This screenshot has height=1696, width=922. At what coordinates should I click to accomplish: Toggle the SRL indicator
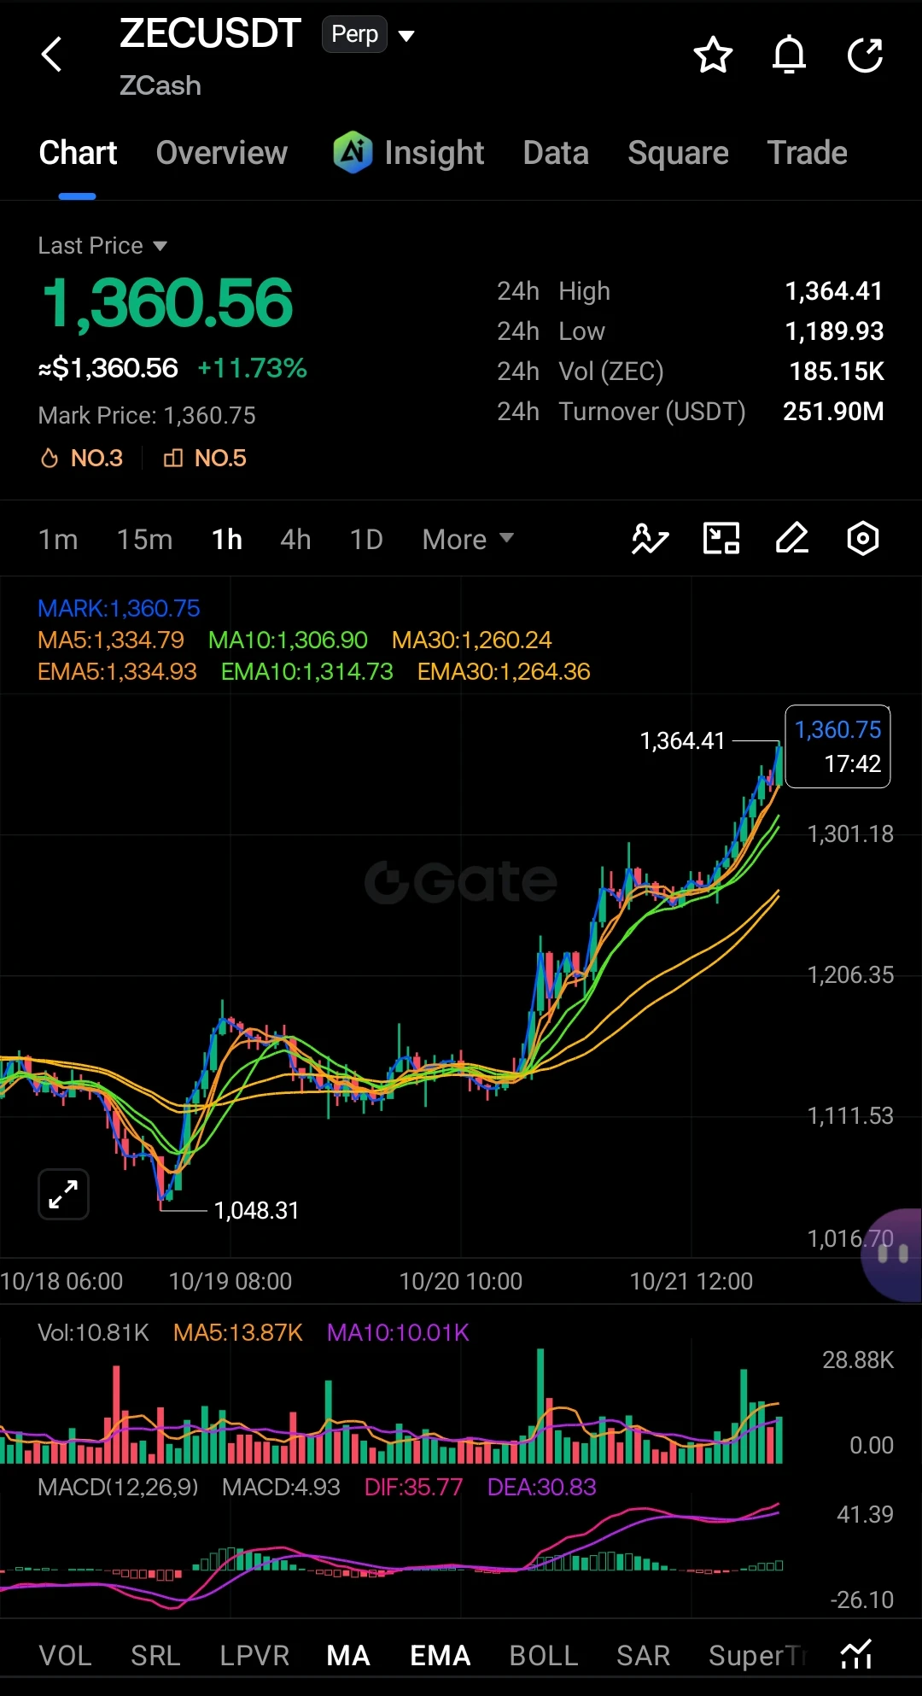[155, 1656]
